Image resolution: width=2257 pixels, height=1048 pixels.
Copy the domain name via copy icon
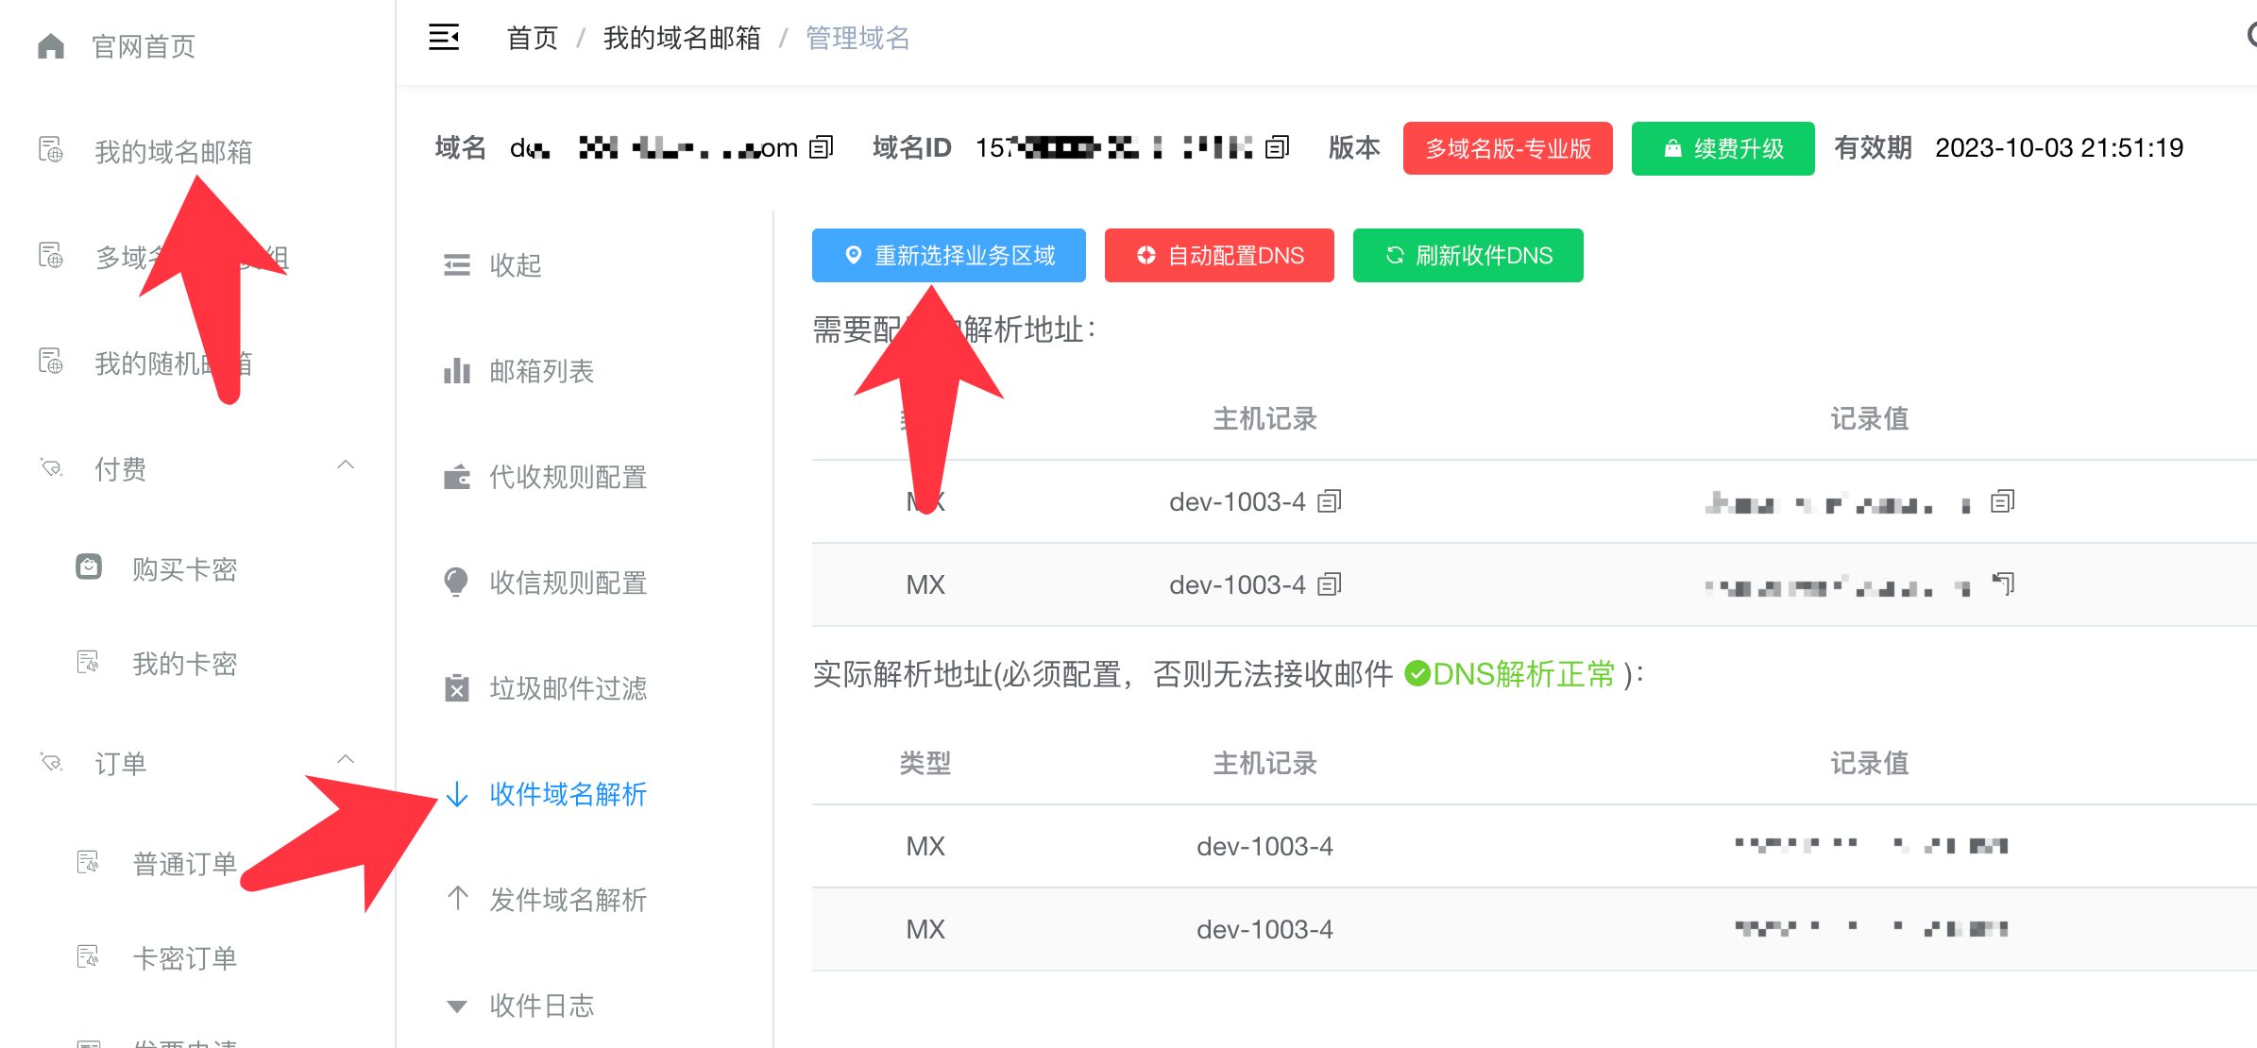(x=822, y=147)
